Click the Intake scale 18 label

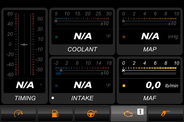click(x=109, y=63)
